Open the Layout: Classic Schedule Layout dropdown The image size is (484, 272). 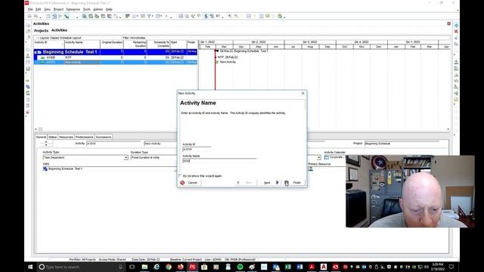(x=59, y=38)
